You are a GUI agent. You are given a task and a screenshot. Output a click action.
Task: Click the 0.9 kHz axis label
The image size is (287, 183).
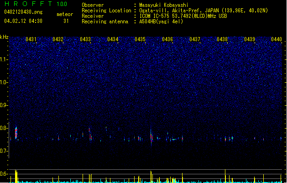[4, 105]
